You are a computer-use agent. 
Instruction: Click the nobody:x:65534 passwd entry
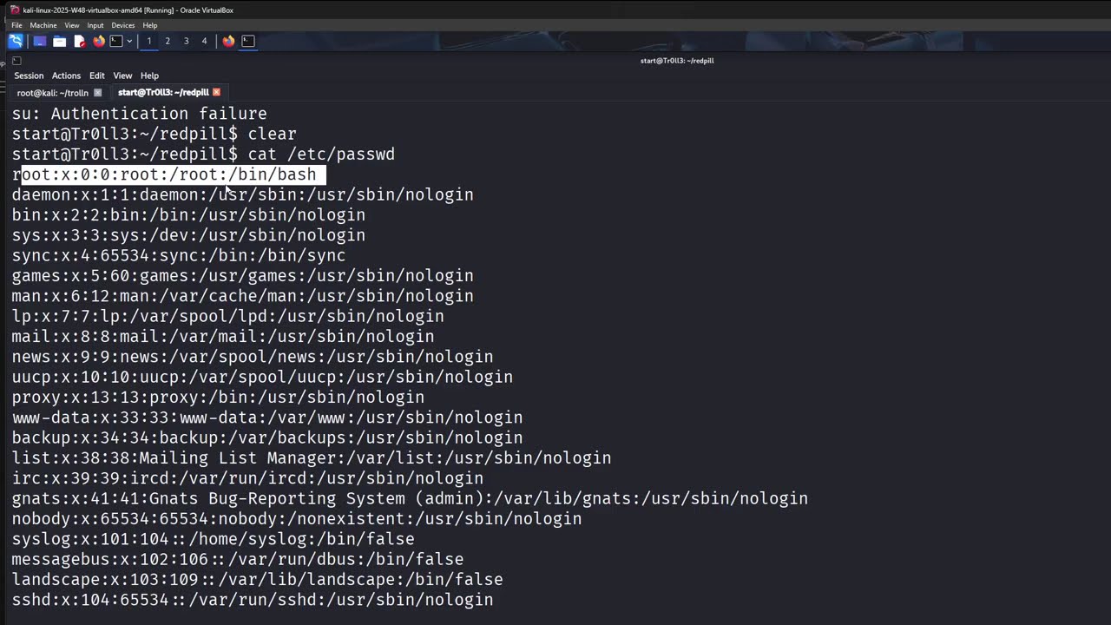(297, 519)
